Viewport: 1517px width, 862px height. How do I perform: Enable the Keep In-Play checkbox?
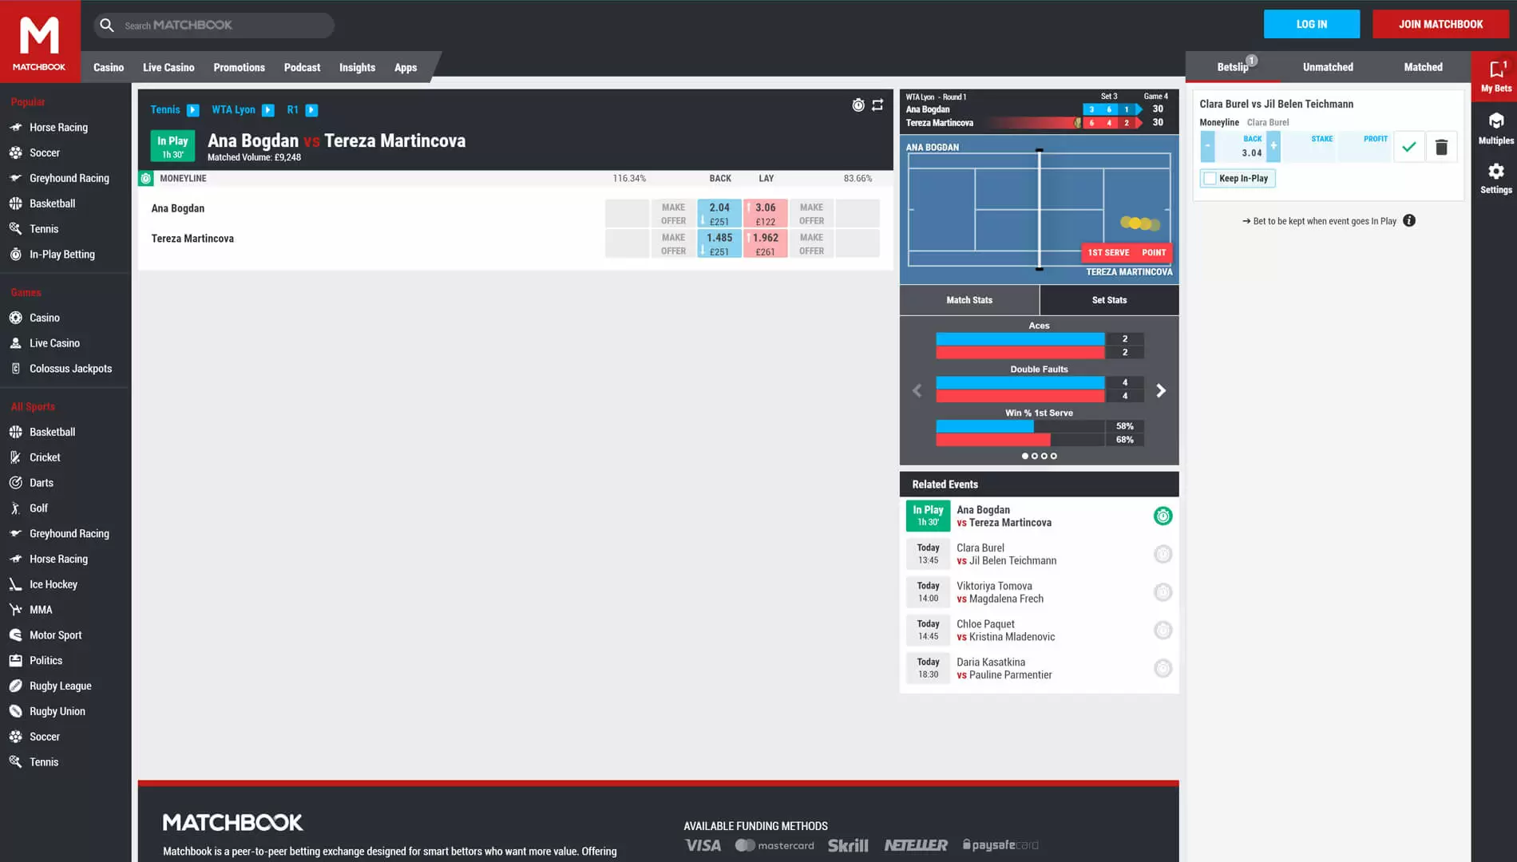point(1210,179)
